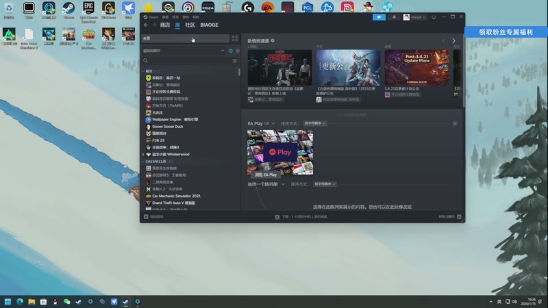548x308 pixels.
Task: Open WeChat from the taskbar
Action: pyautogui.click(x=66, y=302)
